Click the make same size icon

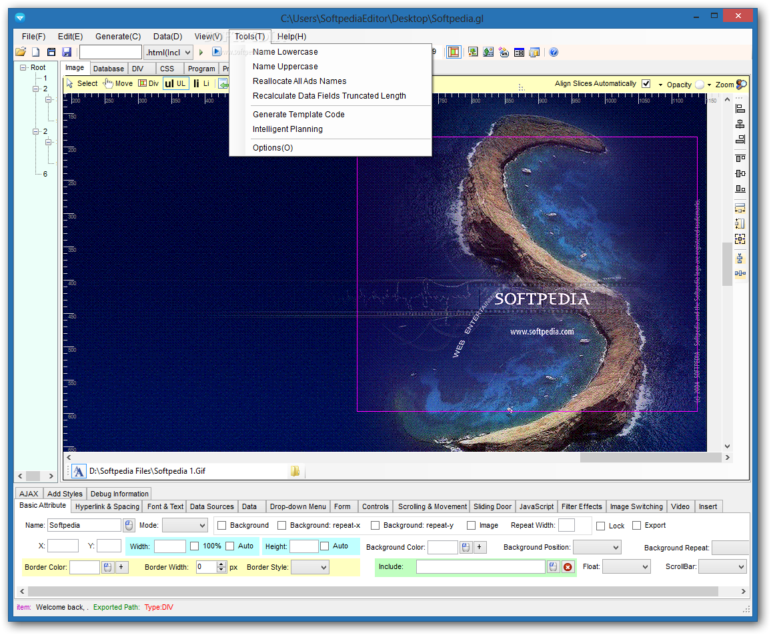pos(740,239)
